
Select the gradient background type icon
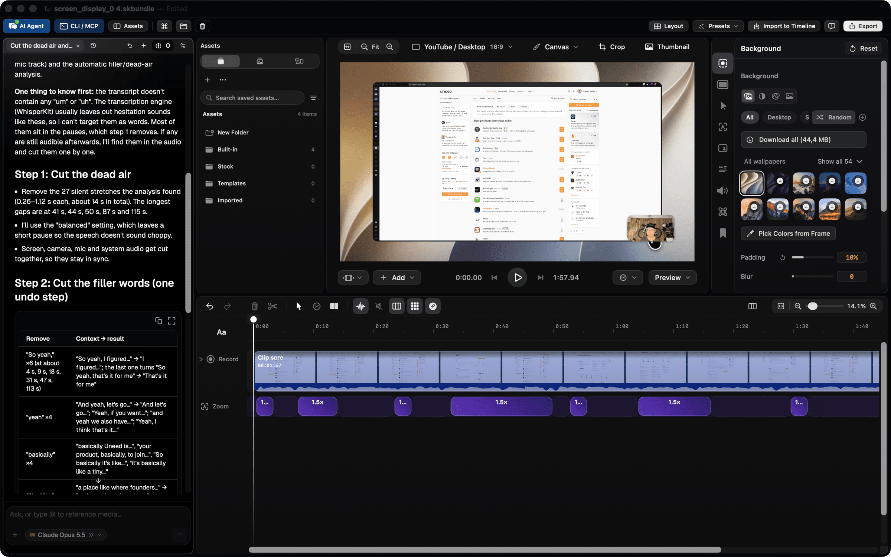pos(762,96)
